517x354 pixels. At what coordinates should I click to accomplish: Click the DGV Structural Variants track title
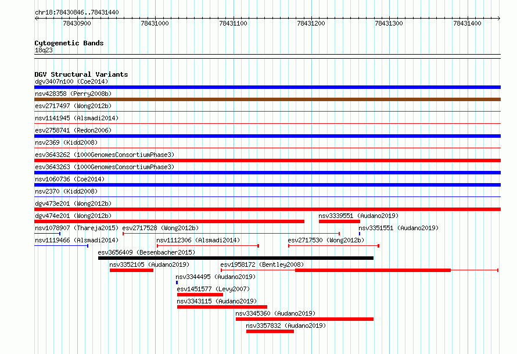81,74
